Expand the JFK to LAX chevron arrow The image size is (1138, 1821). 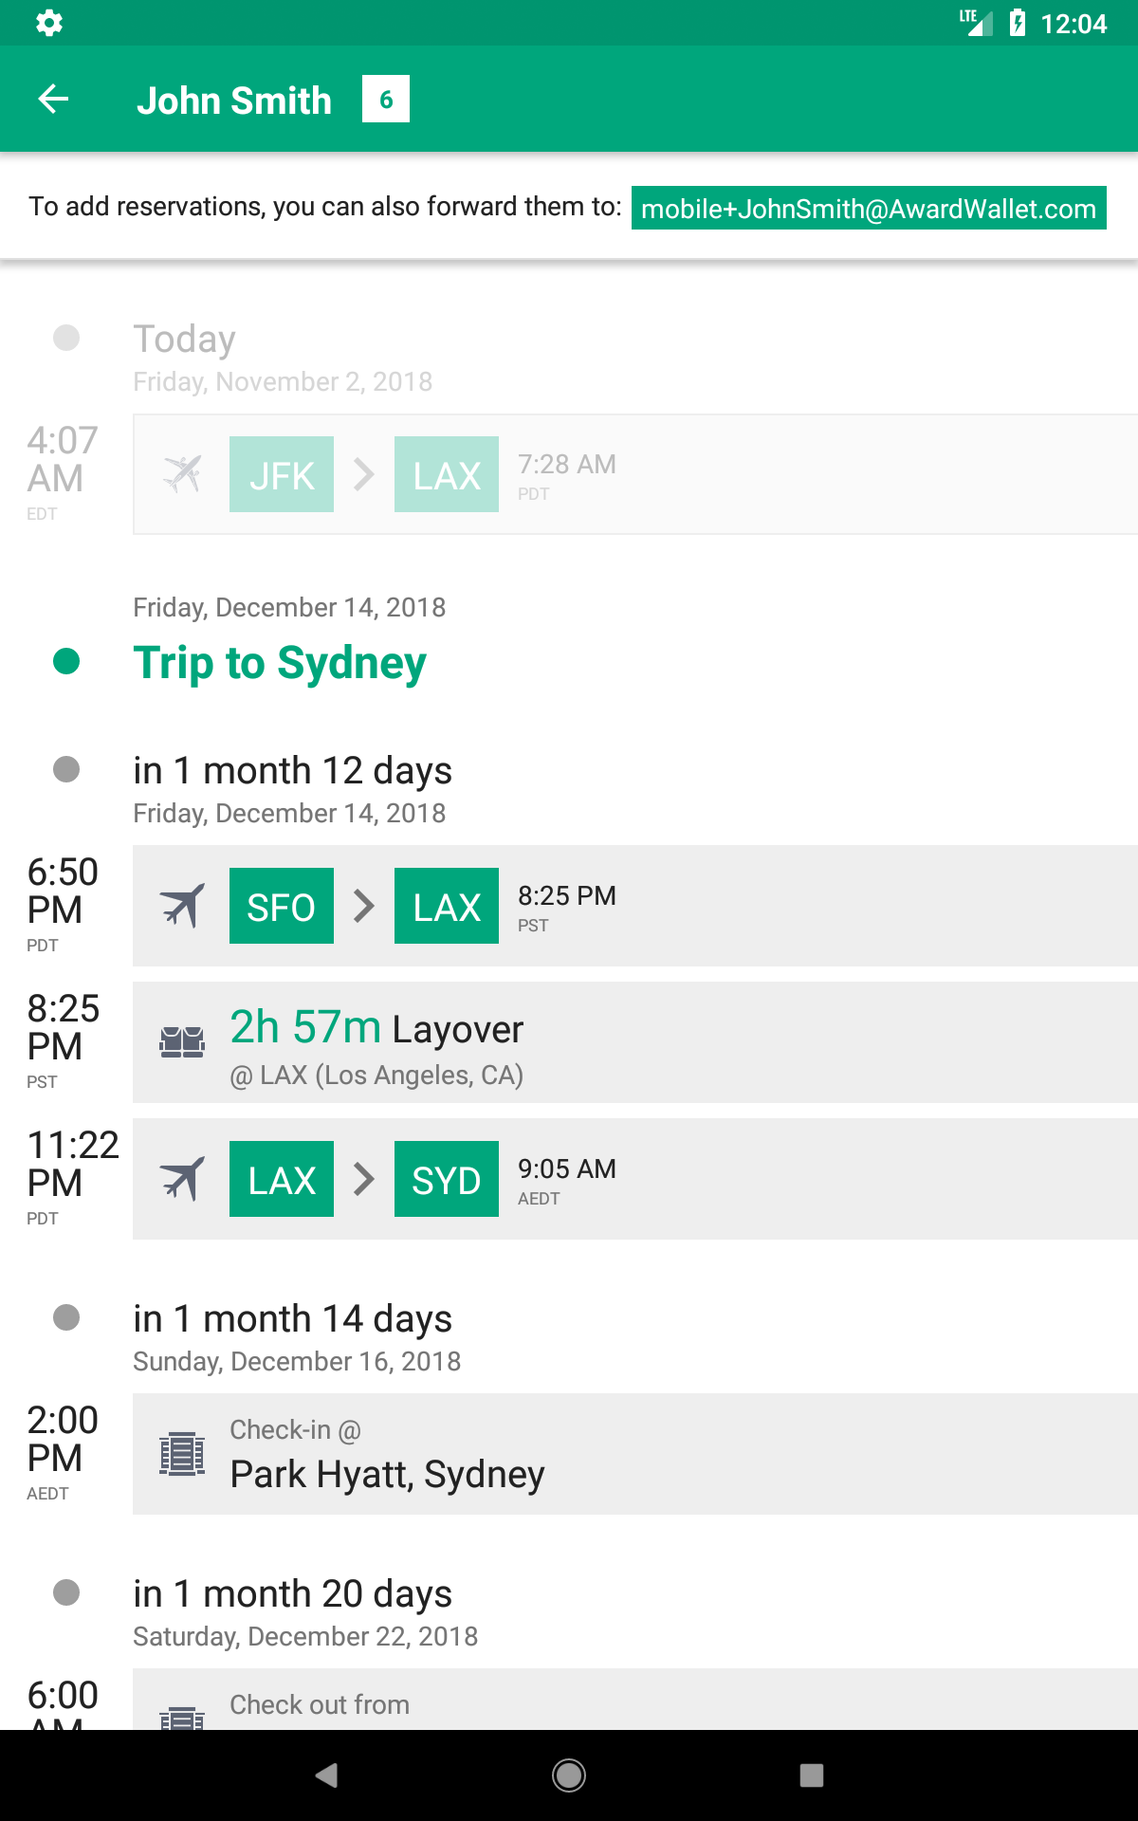coord(364,474)
